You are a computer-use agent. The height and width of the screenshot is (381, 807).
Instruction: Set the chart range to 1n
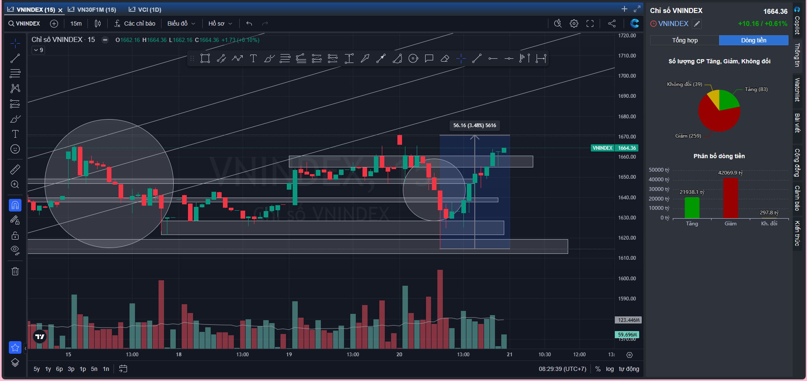tap(106, 369)
